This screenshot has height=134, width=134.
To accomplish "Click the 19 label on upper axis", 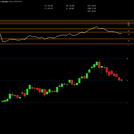I will [129, 26].
